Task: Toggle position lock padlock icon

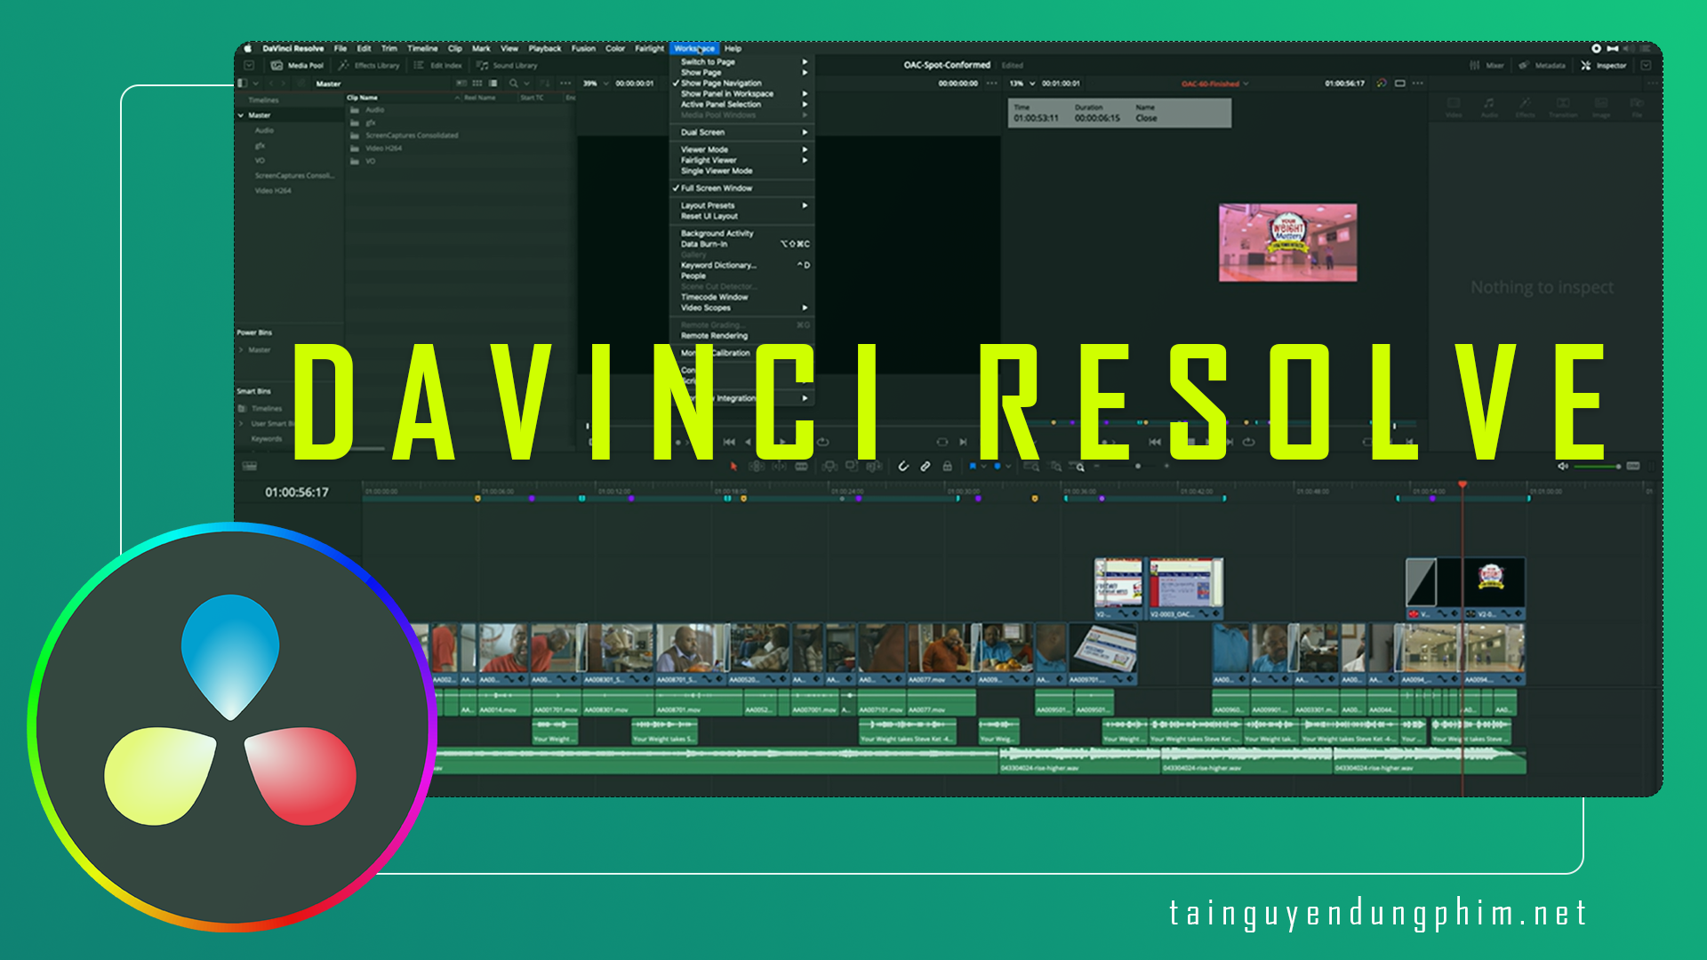Action: pyautogui.click(x=948, y=466)
